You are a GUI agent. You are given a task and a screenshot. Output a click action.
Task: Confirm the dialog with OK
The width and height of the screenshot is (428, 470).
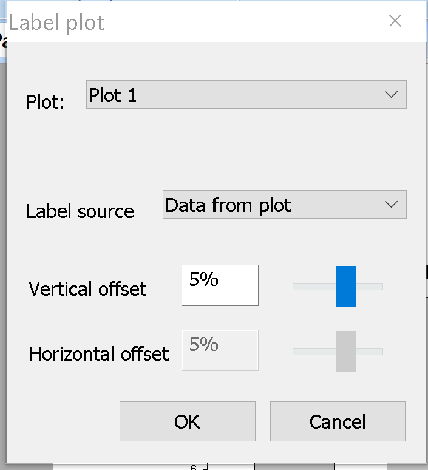click(x=187, y=421)
